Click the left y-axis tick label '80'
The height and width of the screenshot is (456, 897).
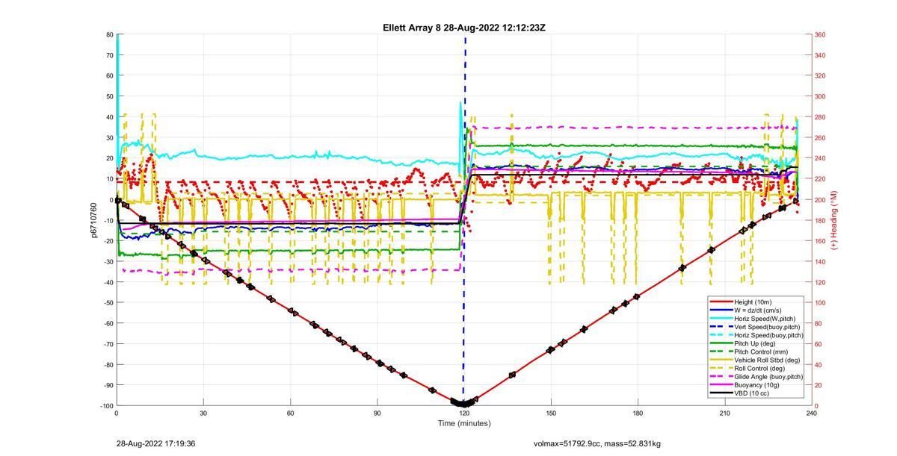point(109,34)
